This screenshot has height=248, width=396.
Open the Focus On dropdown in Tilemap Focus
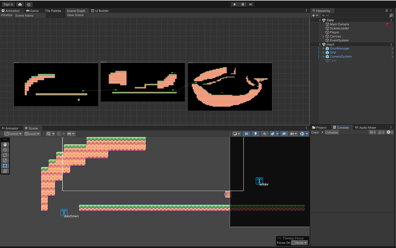coord(299,243)
